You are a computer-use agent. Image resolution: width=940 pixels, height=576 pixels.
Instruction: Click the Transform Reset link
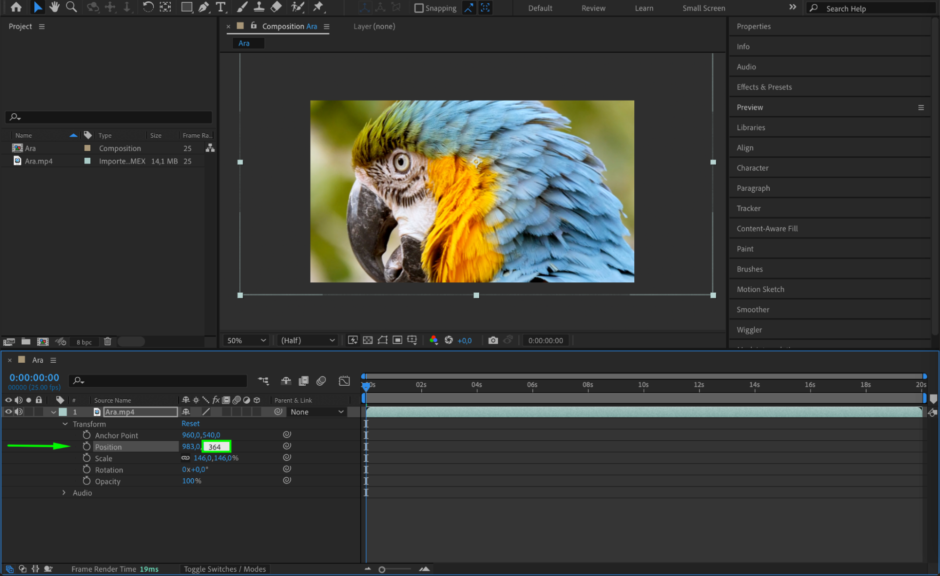click(x=190, y=423)
